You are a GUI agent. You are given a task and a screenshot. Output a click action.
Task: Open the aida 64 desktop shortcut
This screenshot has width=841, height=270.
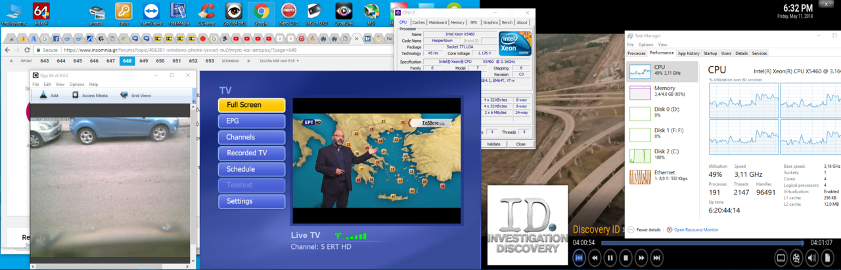(40, 13)
